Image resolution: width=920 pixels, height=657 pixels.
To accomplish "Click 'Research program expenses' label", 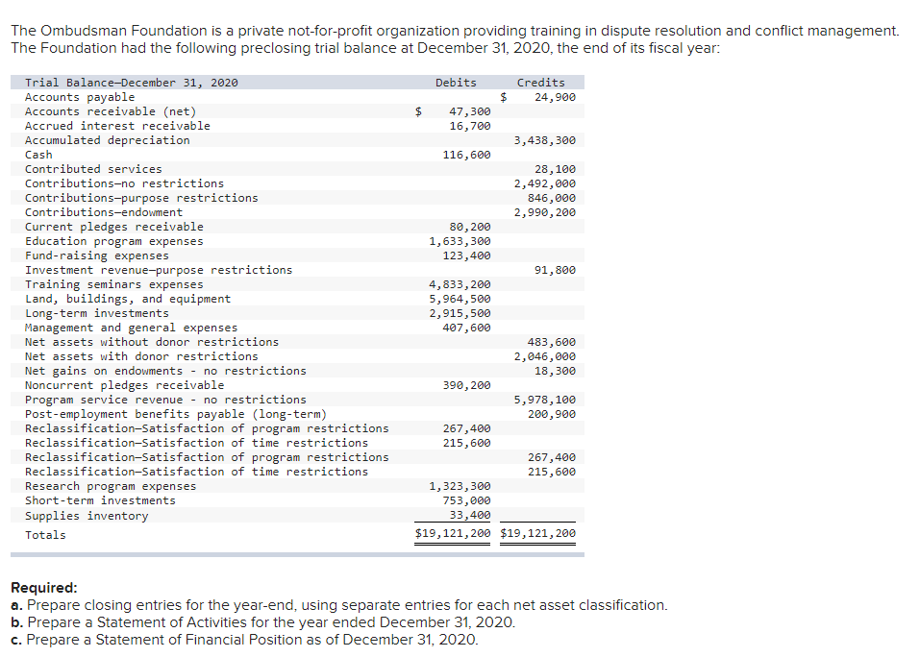I will pos(111,486).
